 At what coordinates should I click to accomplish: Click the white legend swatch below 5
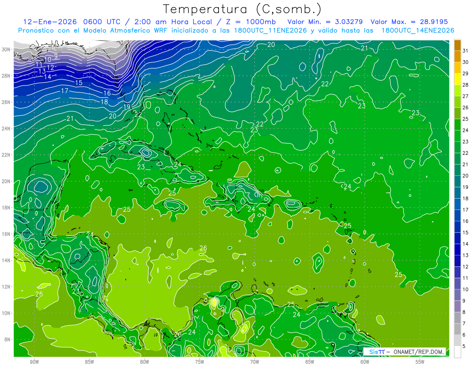(457, 352)
